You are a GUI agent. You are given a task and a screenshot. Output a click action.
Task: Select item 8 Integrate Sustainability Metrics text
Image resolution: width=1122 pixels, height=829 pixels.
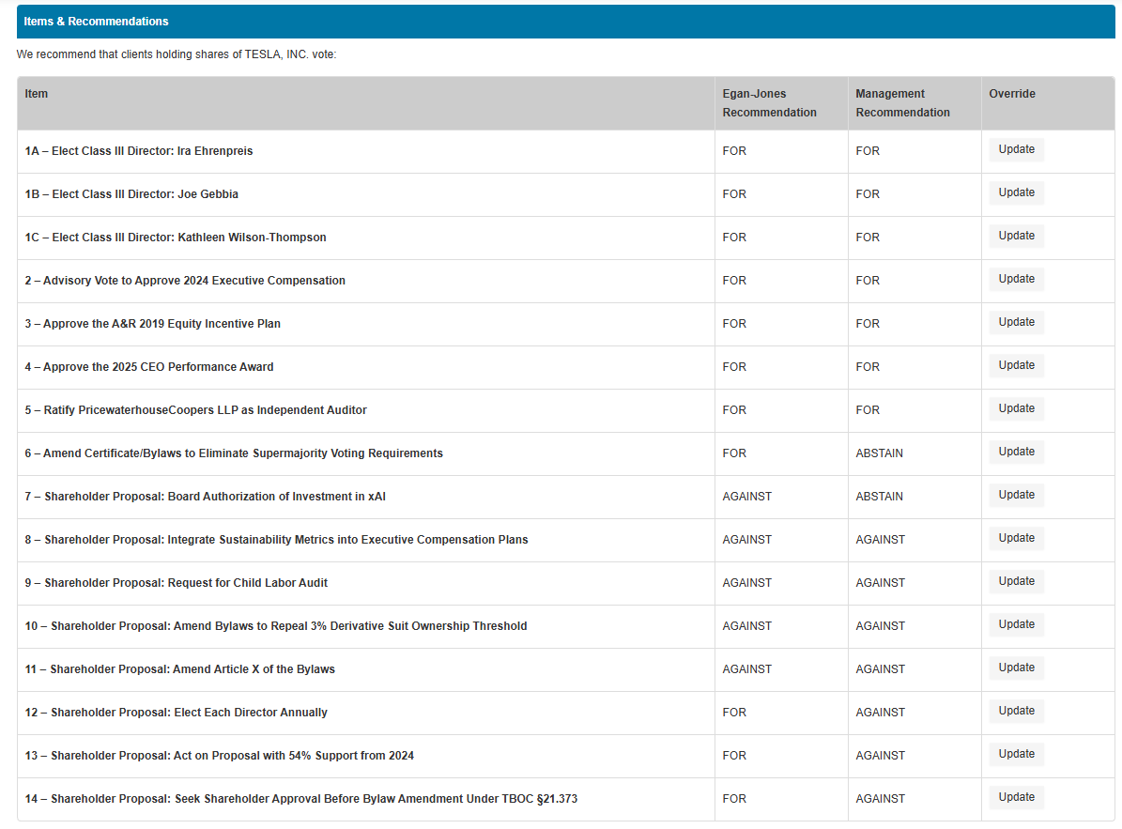[x=276, y=539]
